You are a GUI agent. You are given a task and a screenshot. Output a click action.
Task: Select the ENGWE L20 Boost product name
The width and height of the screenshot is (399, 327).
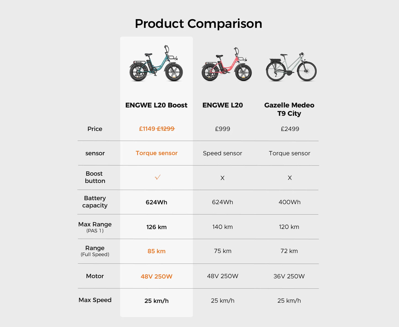tap(156, 105)
